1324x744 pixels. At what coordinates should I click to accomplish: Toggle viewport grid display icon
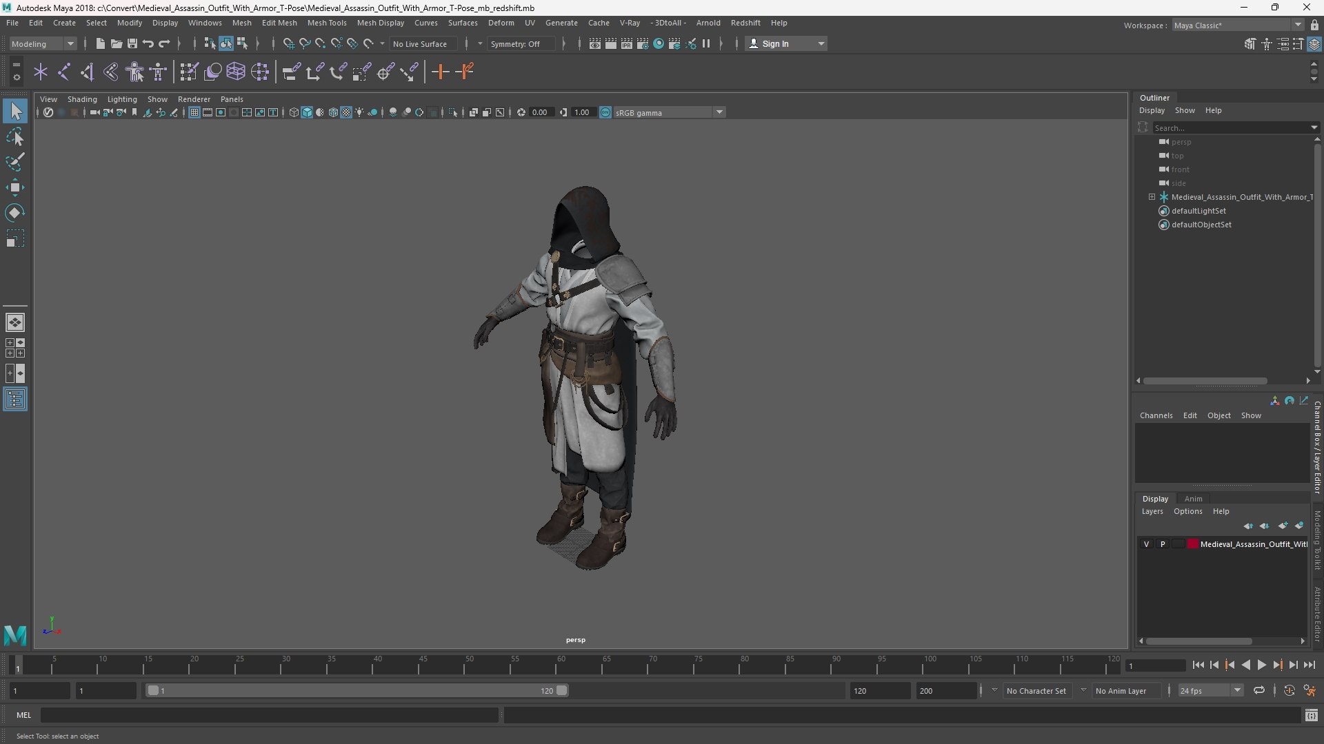pos(194,112)
